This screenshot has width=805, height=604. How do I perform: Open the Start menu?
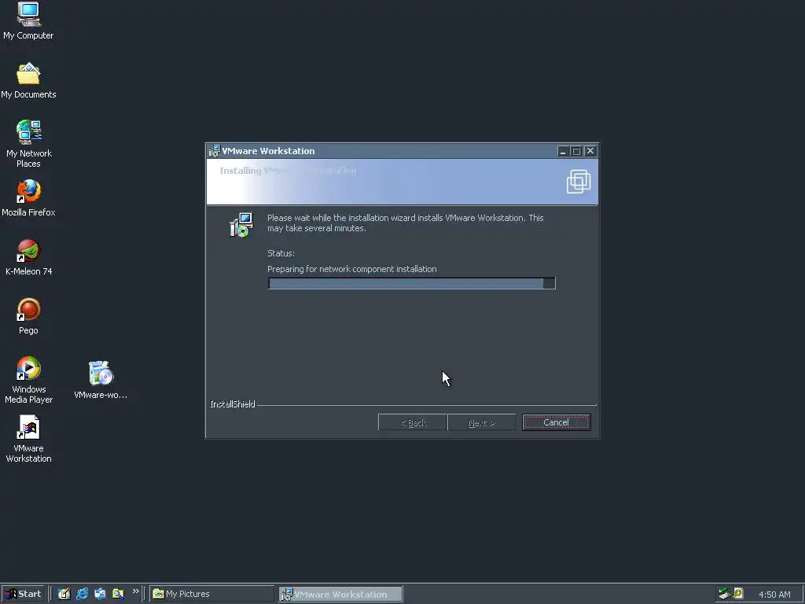[23, 594]
